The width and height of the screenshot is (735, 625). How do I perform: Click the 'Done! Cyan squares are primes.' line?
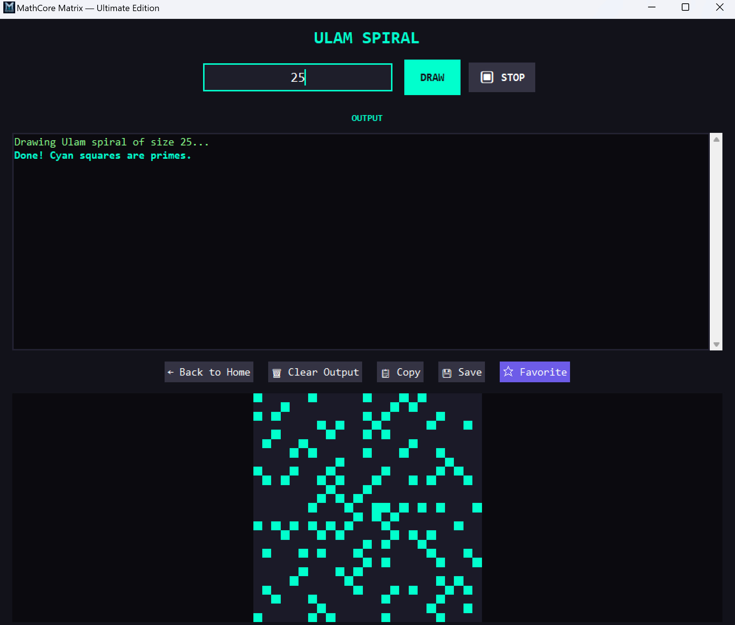click(x=103, y=155)
